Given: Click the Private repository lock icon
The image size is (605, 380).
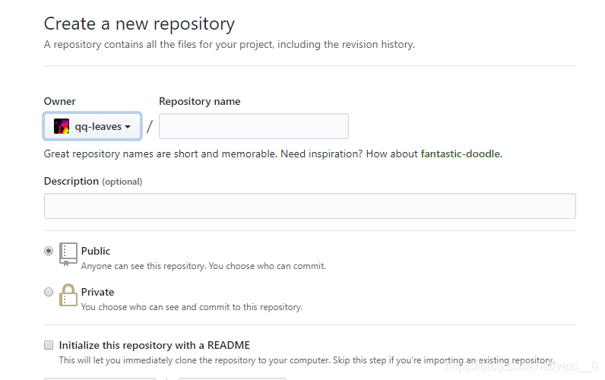Looking at the screenshot, I should (x=68, y=295).
